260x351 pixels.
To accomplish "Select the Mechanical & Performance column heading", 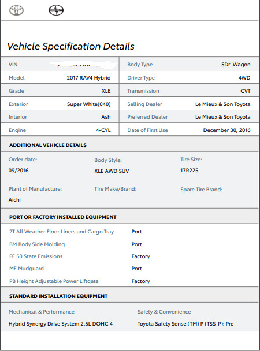I will coord(42,312).
